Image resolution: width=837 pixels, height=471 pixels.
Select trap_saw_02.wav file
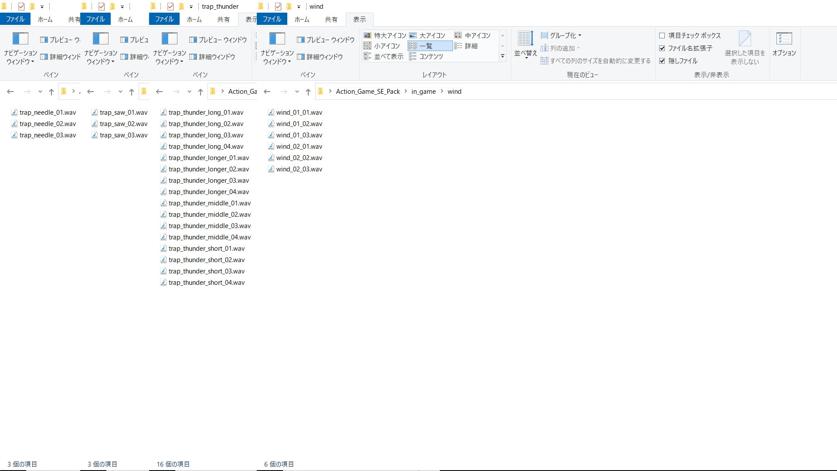[119, 124]
